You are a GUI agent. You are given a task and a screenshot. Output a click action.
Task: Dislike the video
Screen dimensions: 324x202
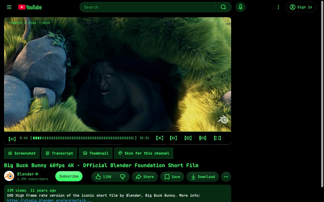tap(123, 177)
